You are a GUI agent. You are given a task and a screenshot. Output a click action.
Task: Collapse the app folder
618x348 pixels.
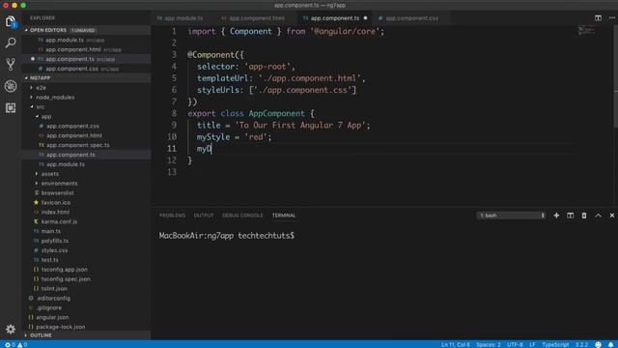pos(45,116)
